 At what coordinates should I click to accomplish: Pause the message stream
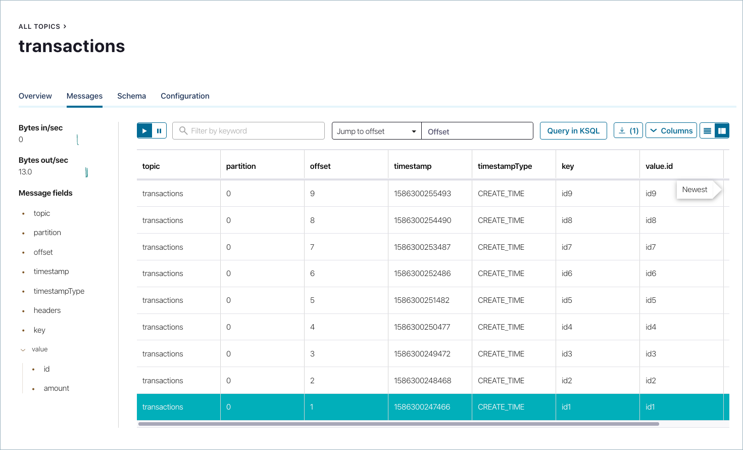click(x=159, y=131)
